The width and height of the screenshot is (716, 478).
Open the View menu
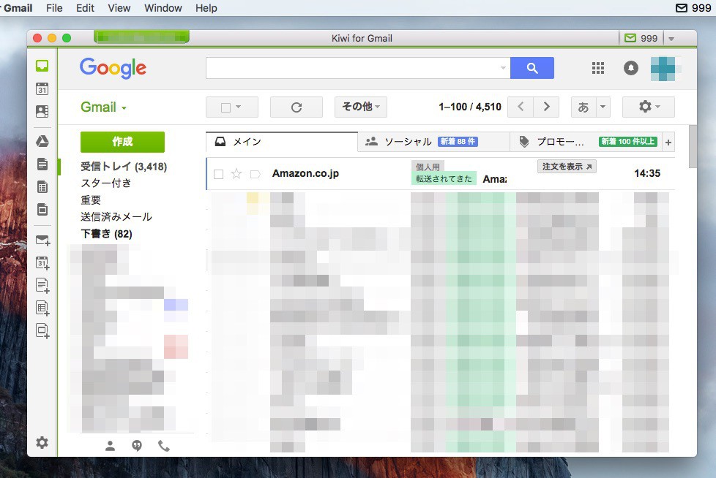pyautogui.click(x=119, y=8)
